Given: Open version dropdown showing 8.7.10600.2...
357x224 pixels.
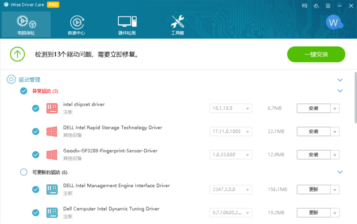Looking at the screenshot, I should pos(231,213).
